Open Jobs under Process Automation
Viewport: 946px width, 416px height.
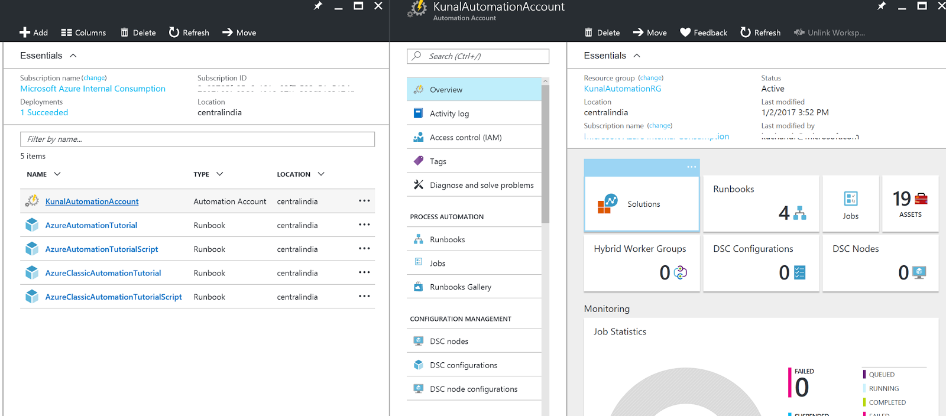tap(474, 263)
